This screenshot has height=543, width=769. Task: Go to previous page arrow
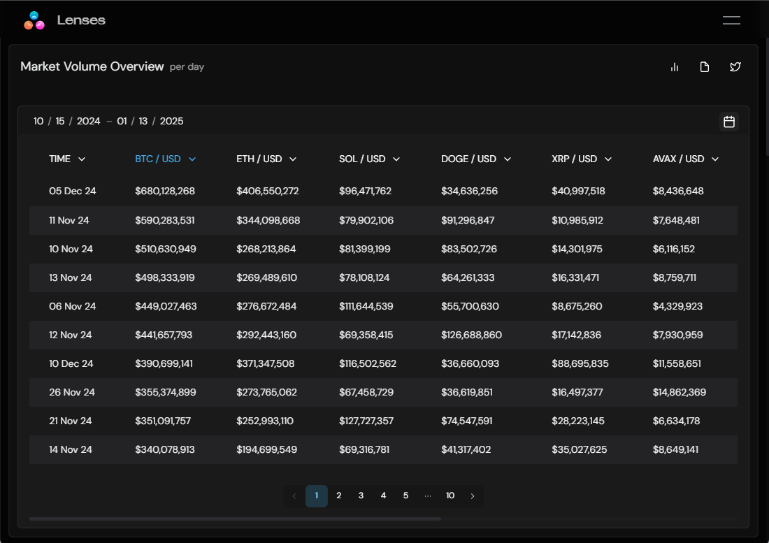tap(294, 496)
